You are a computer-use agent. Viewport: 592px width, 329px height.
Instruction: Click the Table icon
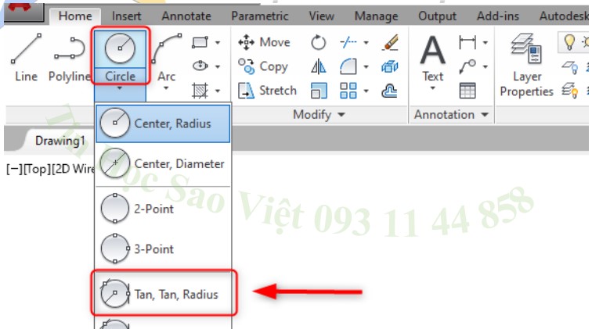[x=467, y=91]
